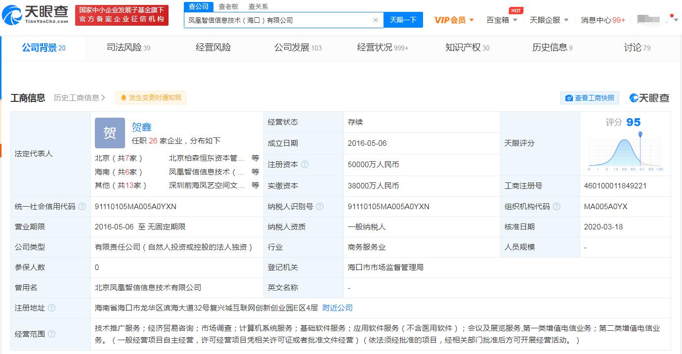Click help icon beside 统一社会信用代码
This screenshot has height=354, width=682.
(x=82, y=207)
